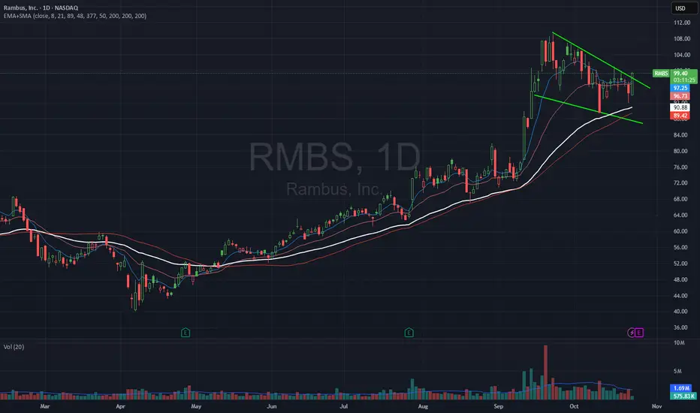Click the Nov label on time axis
This screenshot has height=413, width=700.
click(656, 406)
